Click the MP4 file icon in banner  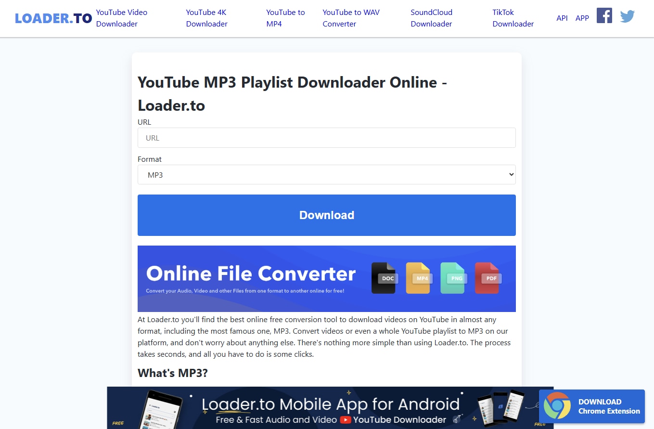(x=418, y=278)
